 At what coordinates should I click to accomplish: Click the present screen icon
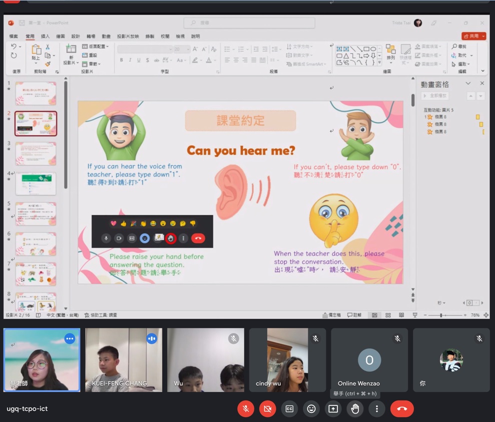[x=333, y=408]
